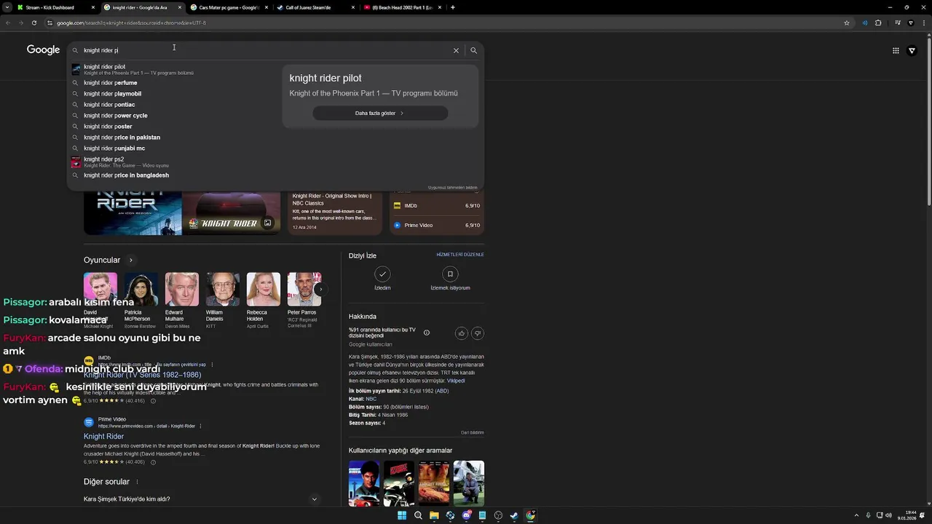This screenshot has height=524, width=932.
Task: Open Google account profile avatar
Action: pos(912,50)
